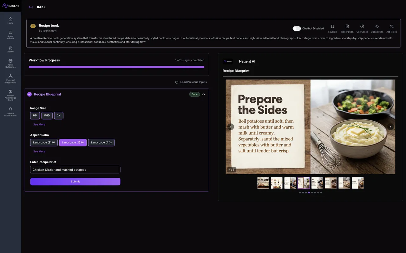Click Load Previous Inputs link

point(191,82)
